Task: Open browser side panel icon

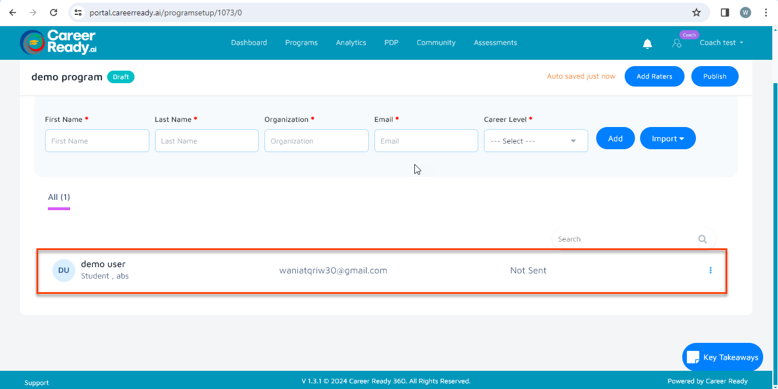Action: coord(725,13)
